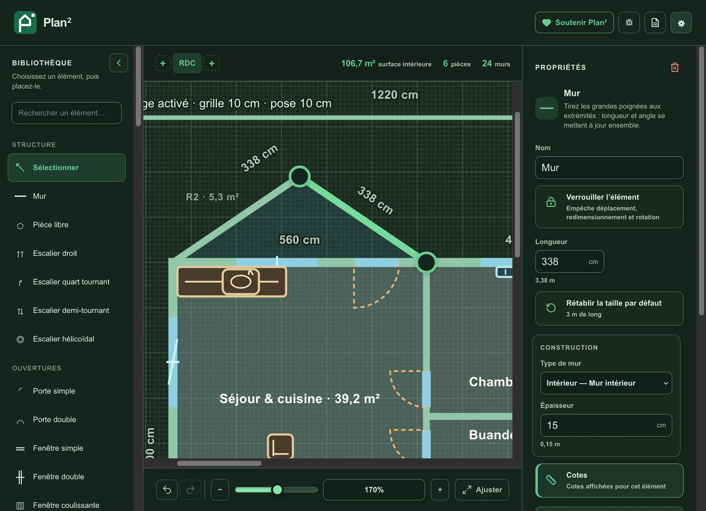
Task: Collapse the Bibliothèque panel with the chevron
Action: 118,63
